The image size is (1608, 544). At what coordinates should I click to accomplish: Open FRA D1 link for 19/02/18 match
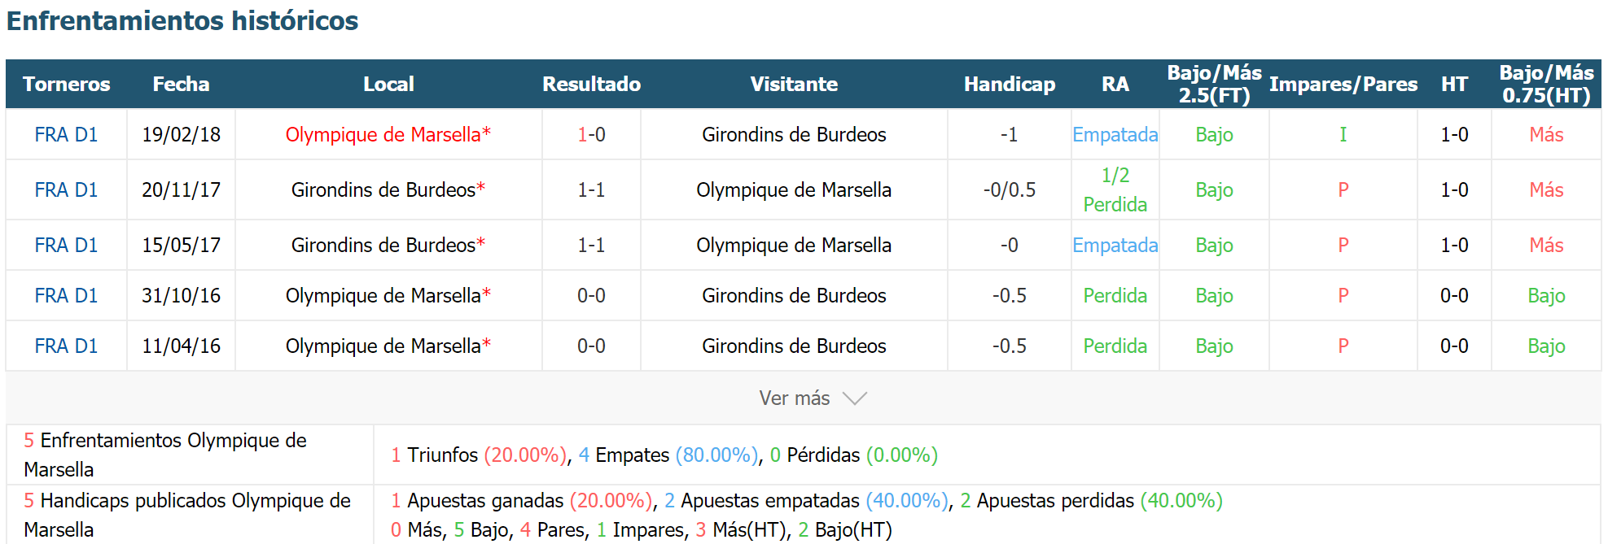[66, 135]
